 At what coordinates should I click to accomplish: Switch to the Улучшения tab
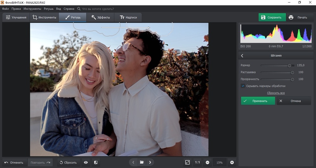16,17
